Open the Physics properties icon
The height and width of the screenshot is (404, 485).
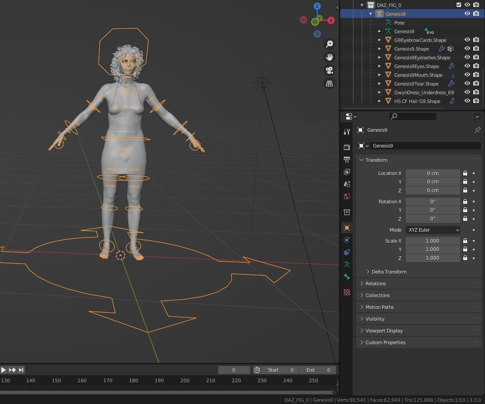347,240
